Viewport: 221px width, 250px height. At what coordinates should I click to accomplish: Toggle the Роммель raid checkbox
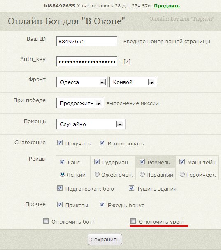pyautogui.click(x=142, y=162)
